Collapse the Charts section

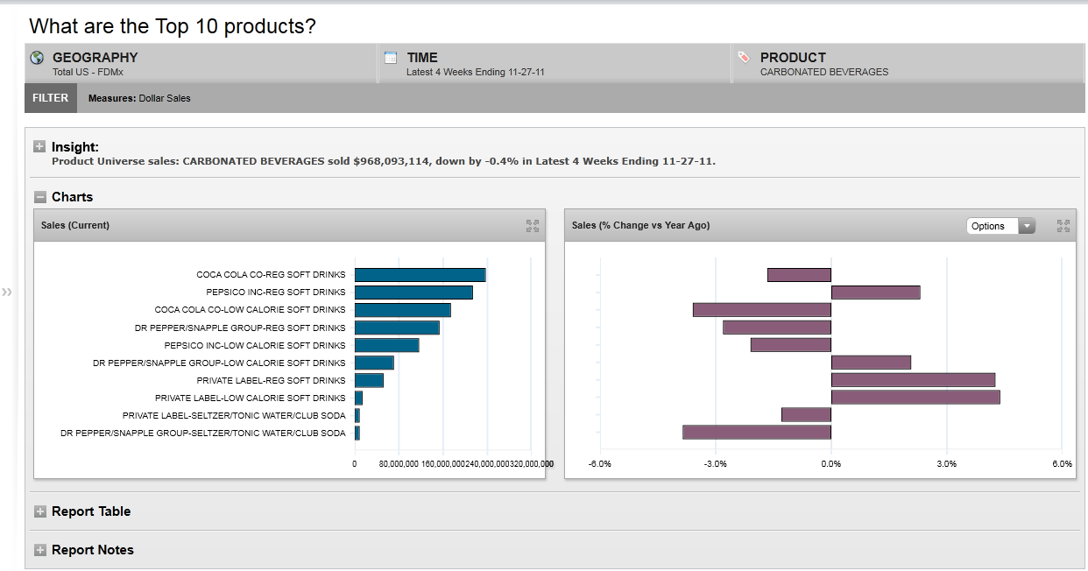click(39, 197)
